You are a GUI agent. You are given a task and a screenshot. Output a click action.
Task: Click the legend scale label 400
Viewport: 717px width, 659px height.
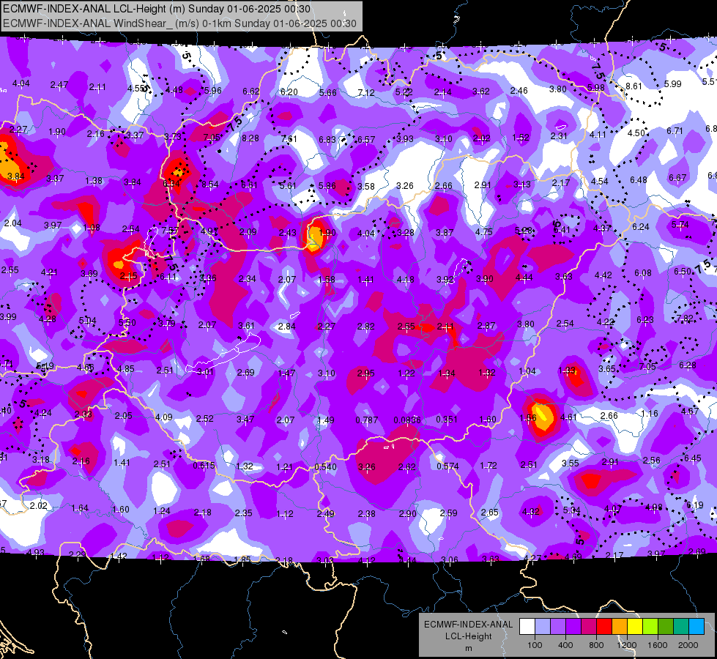pos(565,645)
